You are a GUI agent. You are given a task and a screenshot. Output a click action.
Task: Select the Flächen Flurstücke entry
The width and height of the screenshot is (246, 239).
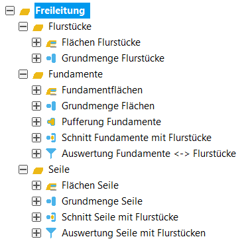tap(101, 42)
